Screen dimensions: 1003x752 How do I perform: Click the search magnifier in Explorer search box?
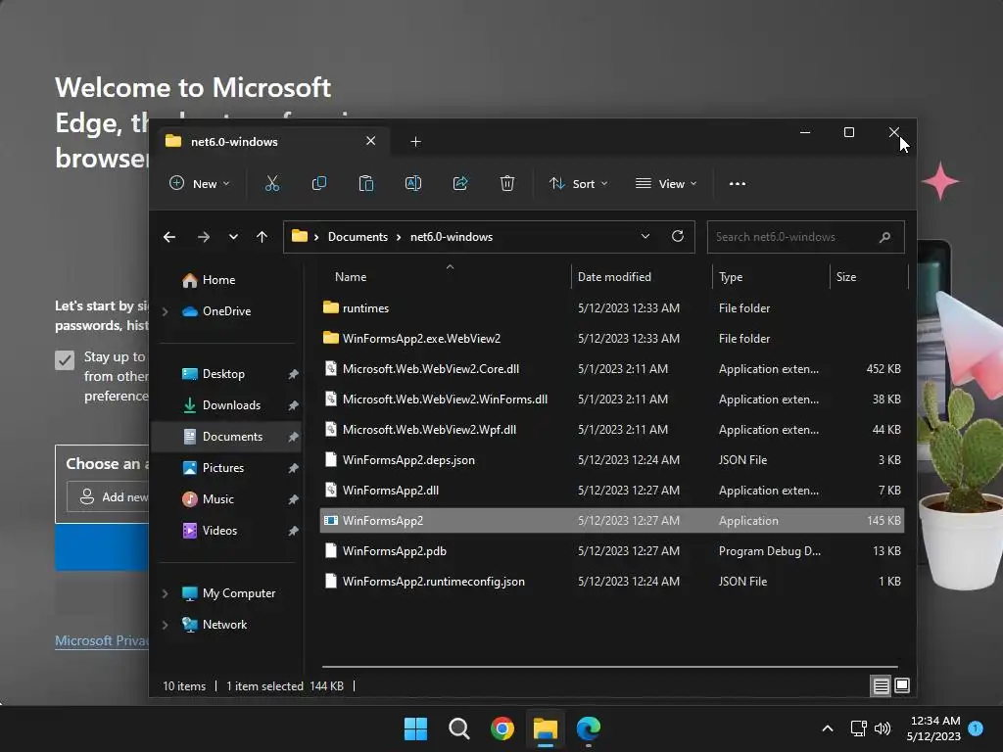point(884,237)
